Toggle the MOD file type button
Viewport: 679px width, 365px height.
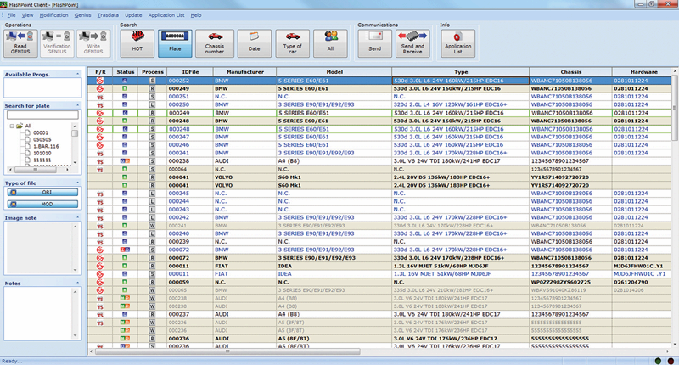(42, 203)
